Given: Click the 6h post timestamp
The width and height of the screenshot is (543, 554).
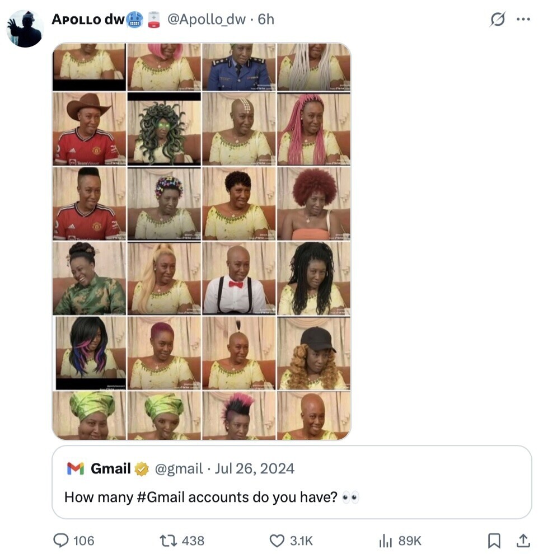Looking at the screenshot, I should [x=266, y=20].
